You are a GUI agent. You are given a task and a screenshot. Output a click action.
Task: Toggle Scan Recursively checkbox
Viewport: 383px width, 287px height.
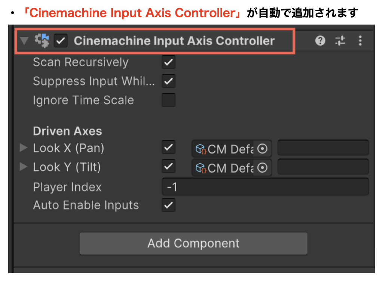pyautogui.click(x=168, y=62)
